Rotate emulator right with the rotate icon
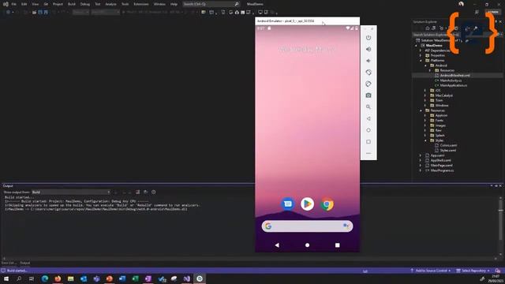Image resolution: width=505 pixels, height=284 pixels. tap(368, 84)
